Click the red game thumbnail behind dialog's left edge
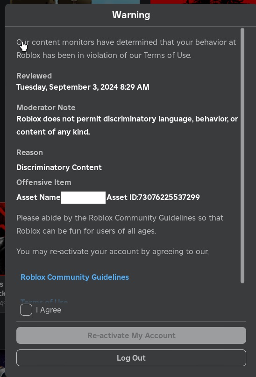Viewport: 256px width, 377px height. point(2,239)
